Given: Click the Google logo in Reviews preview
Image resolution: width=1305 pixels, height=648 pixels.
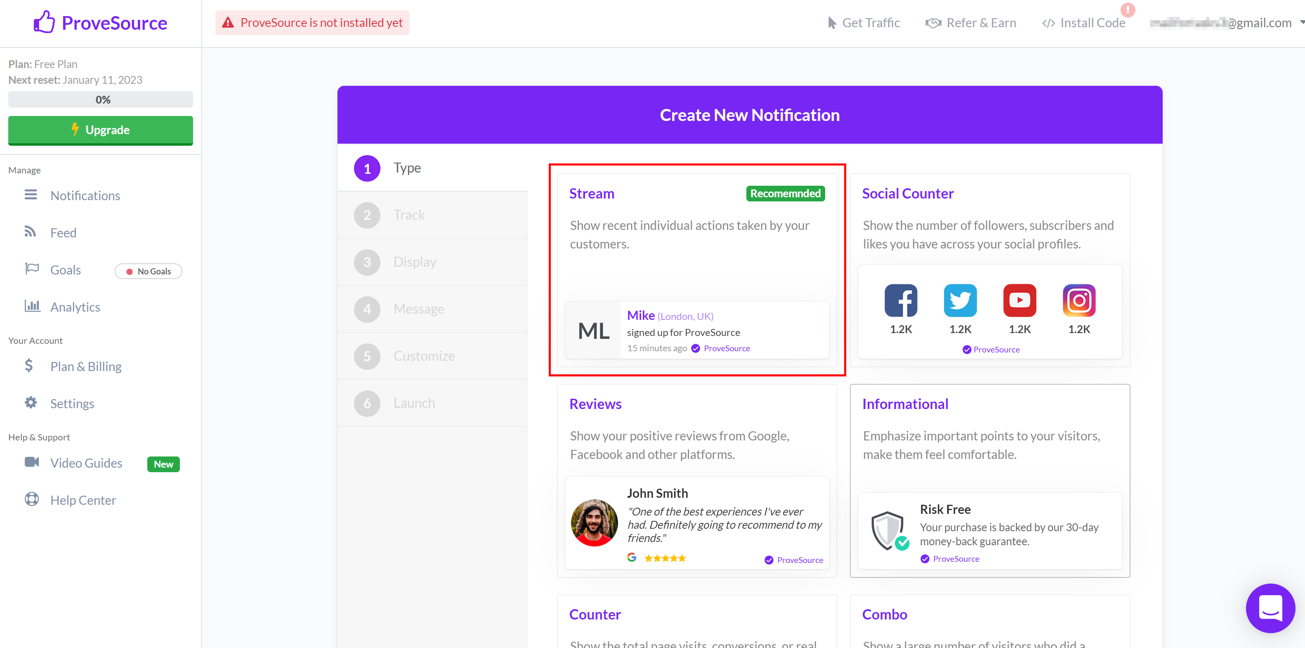Looking at the screenshot, I should [x=632, y=557].
